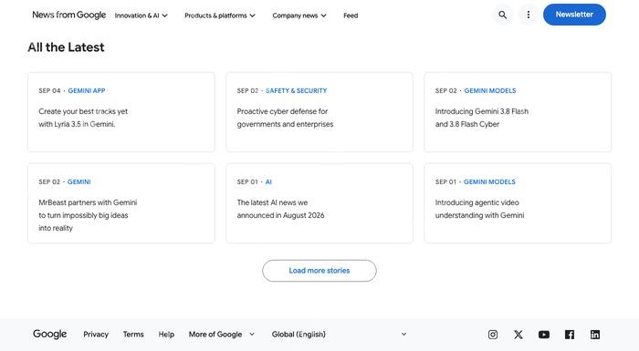Open the Feed nav item
Screen dimensions: 639x351
351,15
